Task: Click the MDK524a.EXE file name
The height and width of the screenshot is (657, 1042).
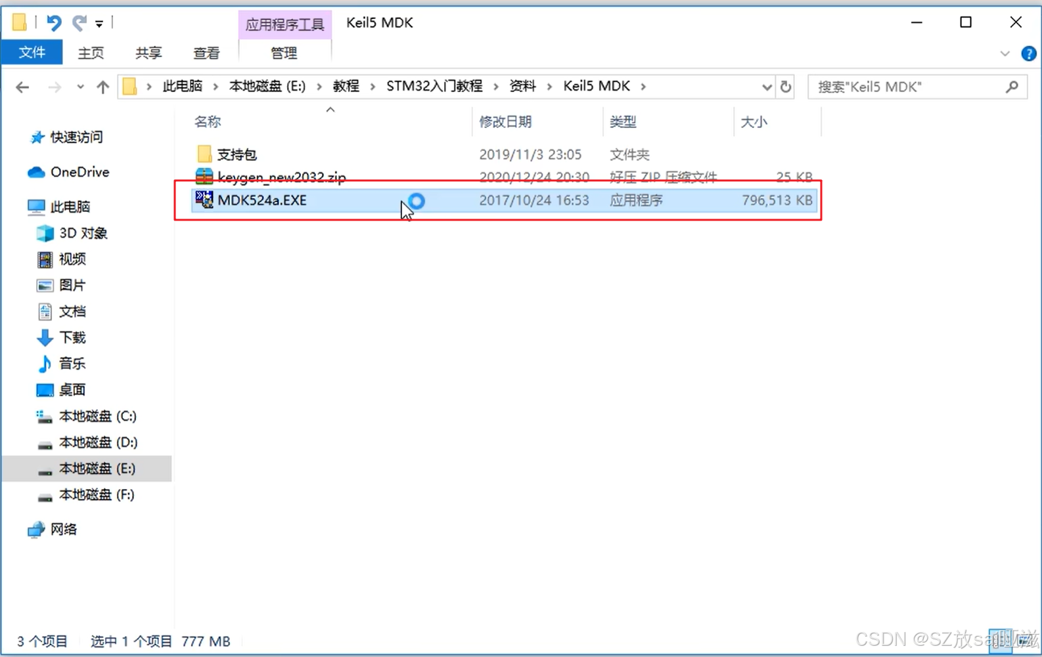Action: point(261,200)
